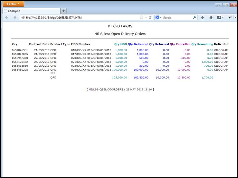The image size is (238, 178).
Task: Click MDO number 026/DO/XX-010/CPO/05/2013
Action: point(91,70)
